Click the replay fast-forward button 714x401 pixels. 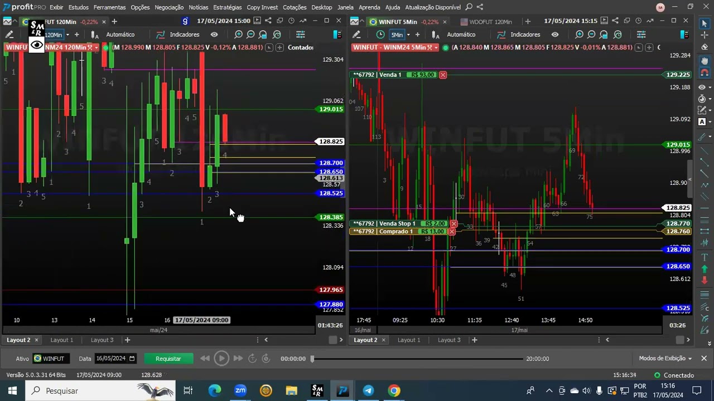[238, 359]
